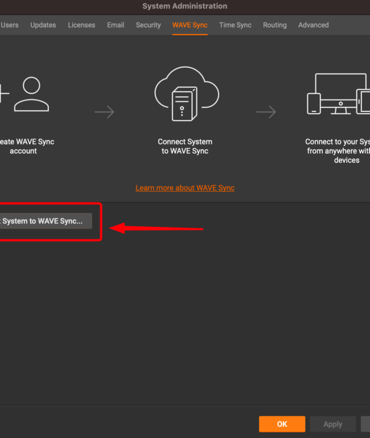Open the Security tab

pyautogui.click(x=149, y=25)
